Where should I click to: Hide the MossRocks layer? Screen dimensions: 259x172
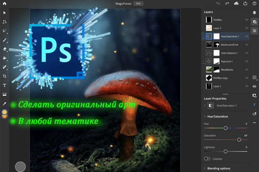coord(247,70)
